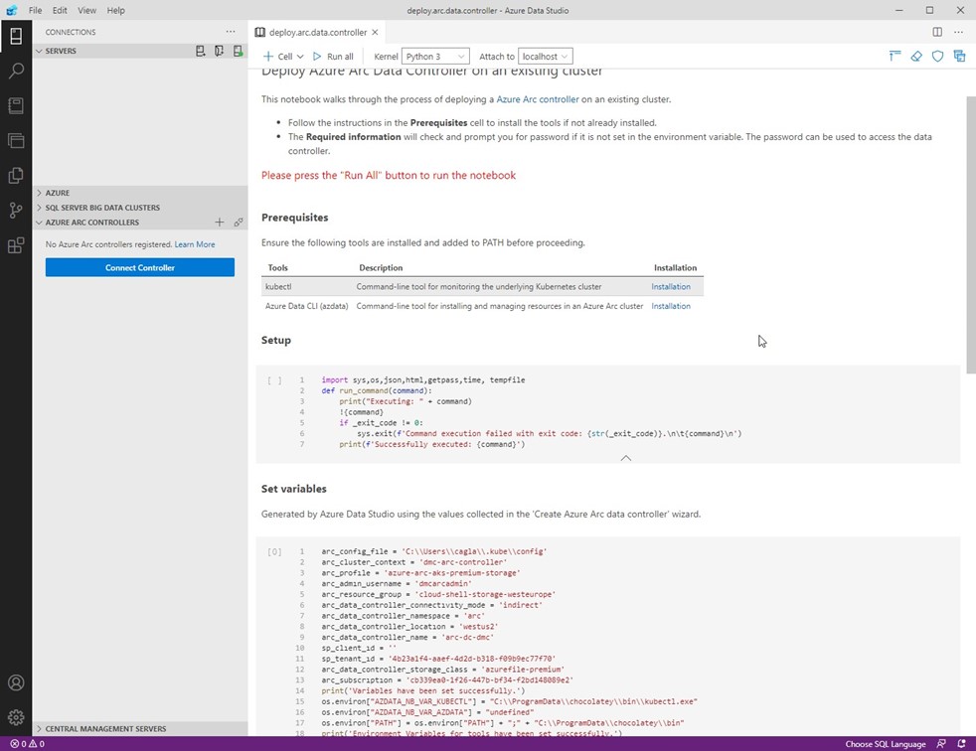
Task: Open the Help menu
Action: (115, 10)
